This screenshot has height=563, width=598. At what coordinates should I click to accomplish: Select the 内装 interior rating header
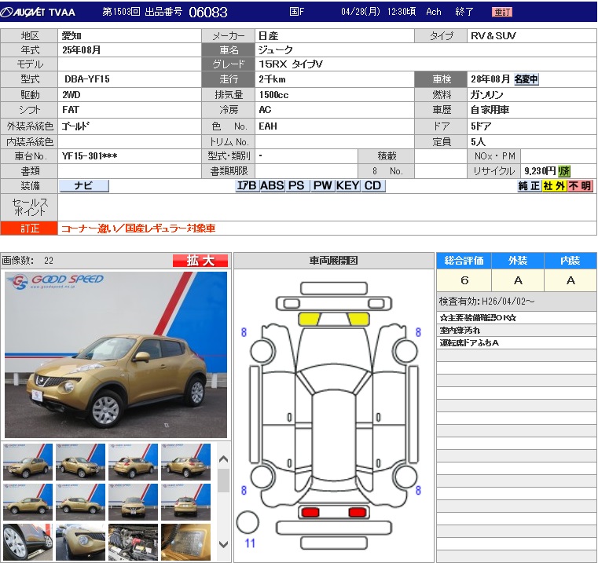570,261
